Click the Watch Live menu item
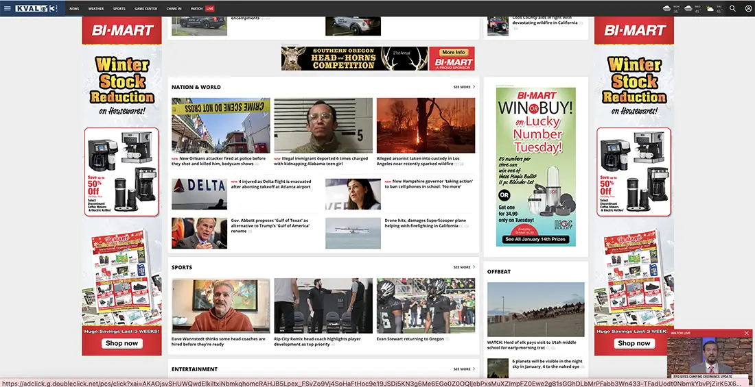 click(x=202, y=9)
